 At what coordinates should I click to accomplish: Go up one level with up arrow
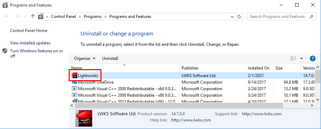[x=32, y=16]
